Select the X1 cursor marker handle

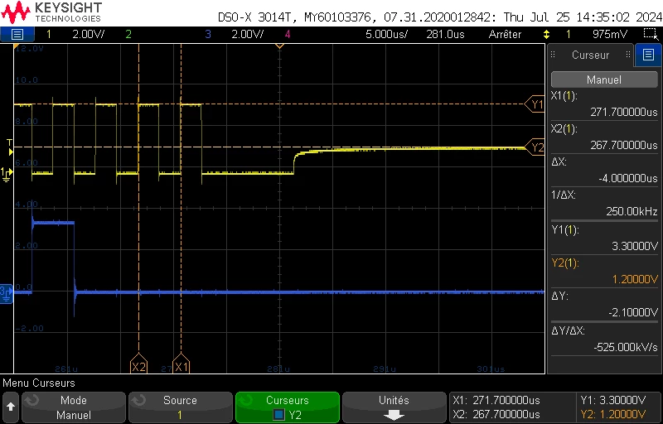[181, 364]
